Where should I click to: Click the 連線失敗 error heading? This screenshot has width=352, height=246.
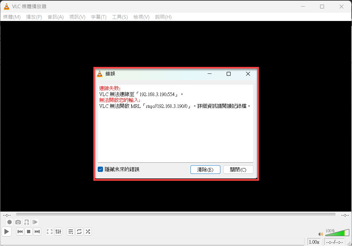pyautogui.click(x=110, y=89)
